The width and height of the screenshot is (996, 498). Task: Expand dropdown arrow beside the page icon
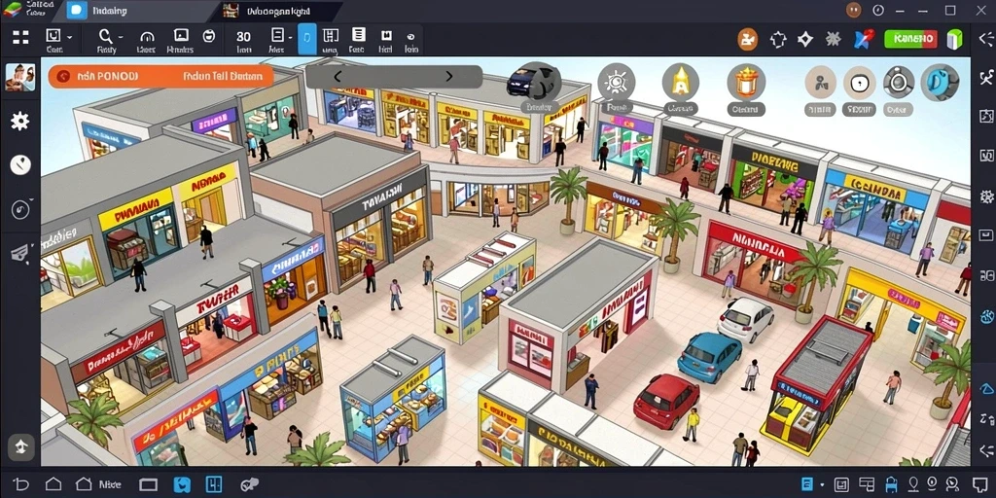291,36
